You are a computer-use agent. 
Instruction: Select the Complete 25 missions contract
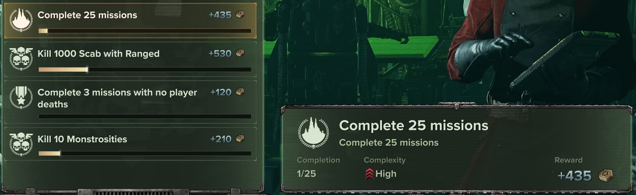click(x=131, y=21)
